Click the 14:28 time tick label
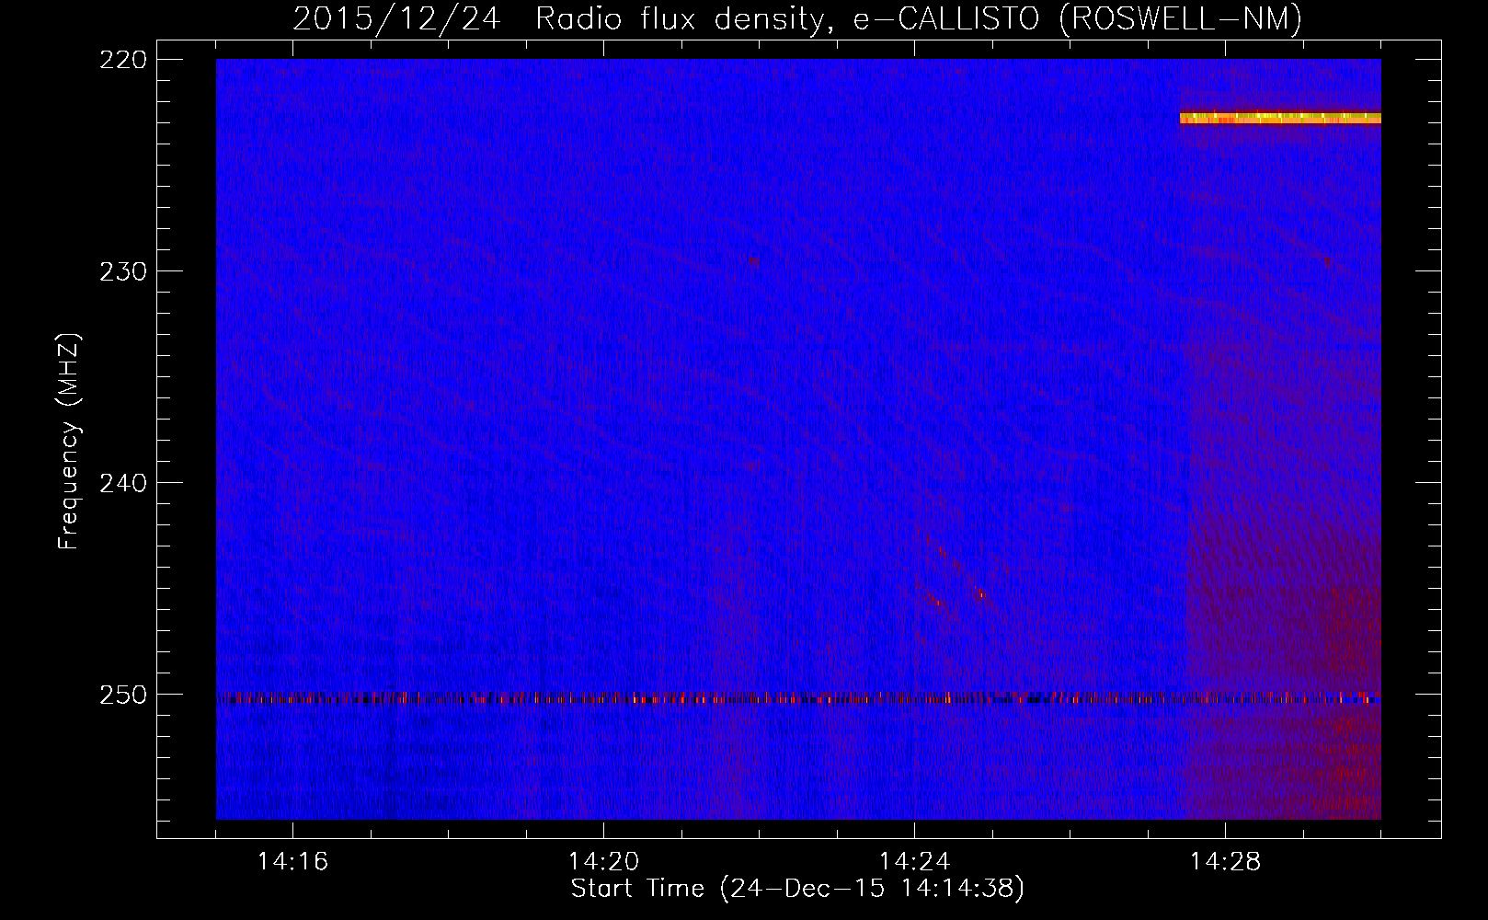Viewport: 1488px width, 920px height. pyautogui.click(x=1225, y=862)
